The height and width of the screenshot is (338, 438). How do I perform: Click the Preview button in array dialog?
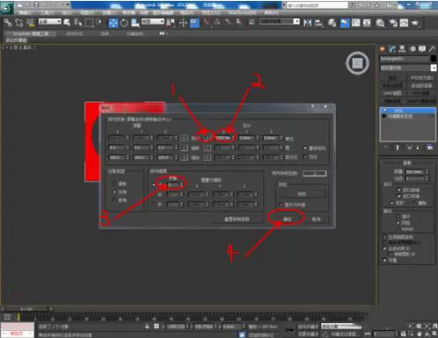point(302,194)
